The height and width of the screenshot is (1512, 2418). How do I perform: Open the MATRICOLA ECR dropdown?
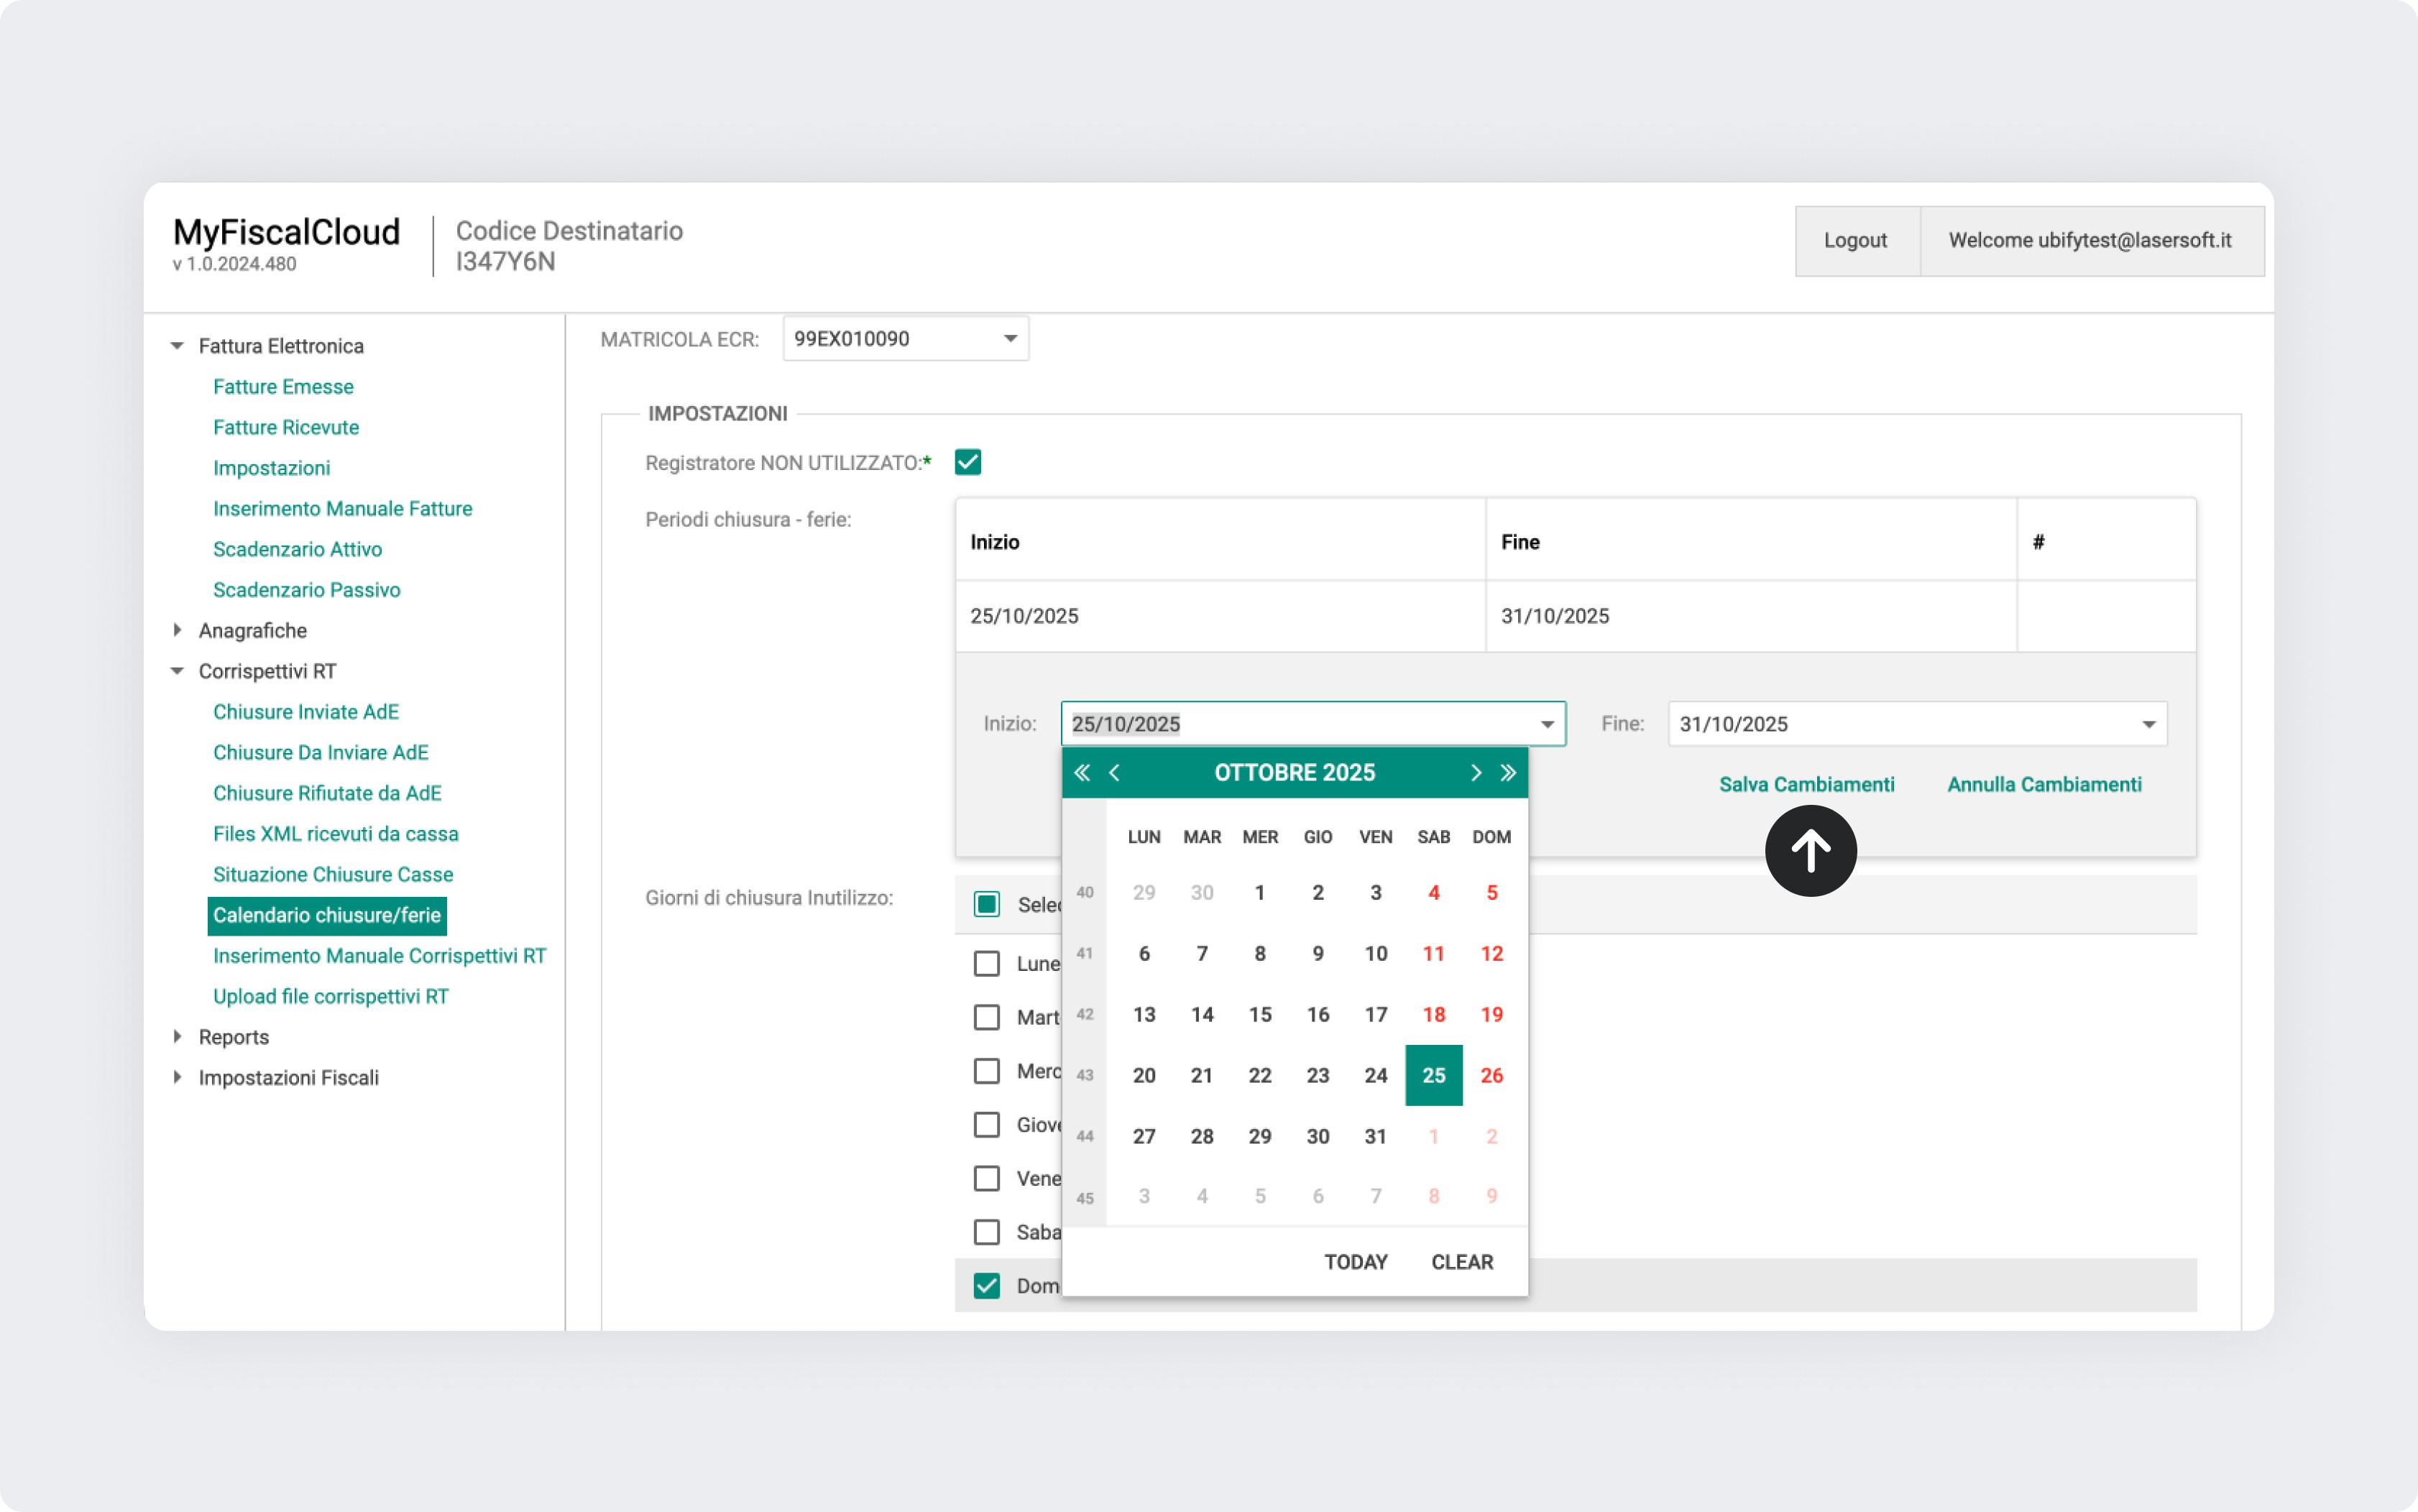pyautogui.click(x=1010, y=339)
